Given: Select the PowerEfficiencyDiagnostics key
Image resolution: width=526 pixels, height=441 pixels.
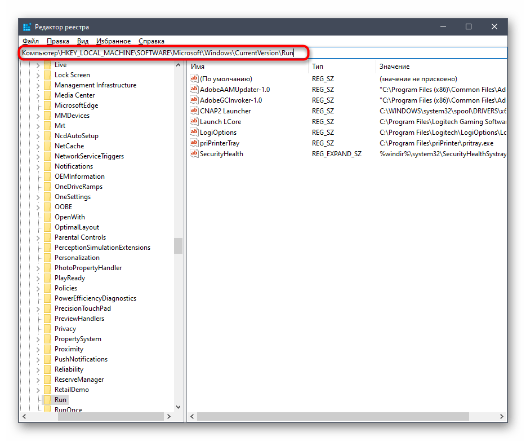Looking at the screenshot, I should click(x=95, y=298).
